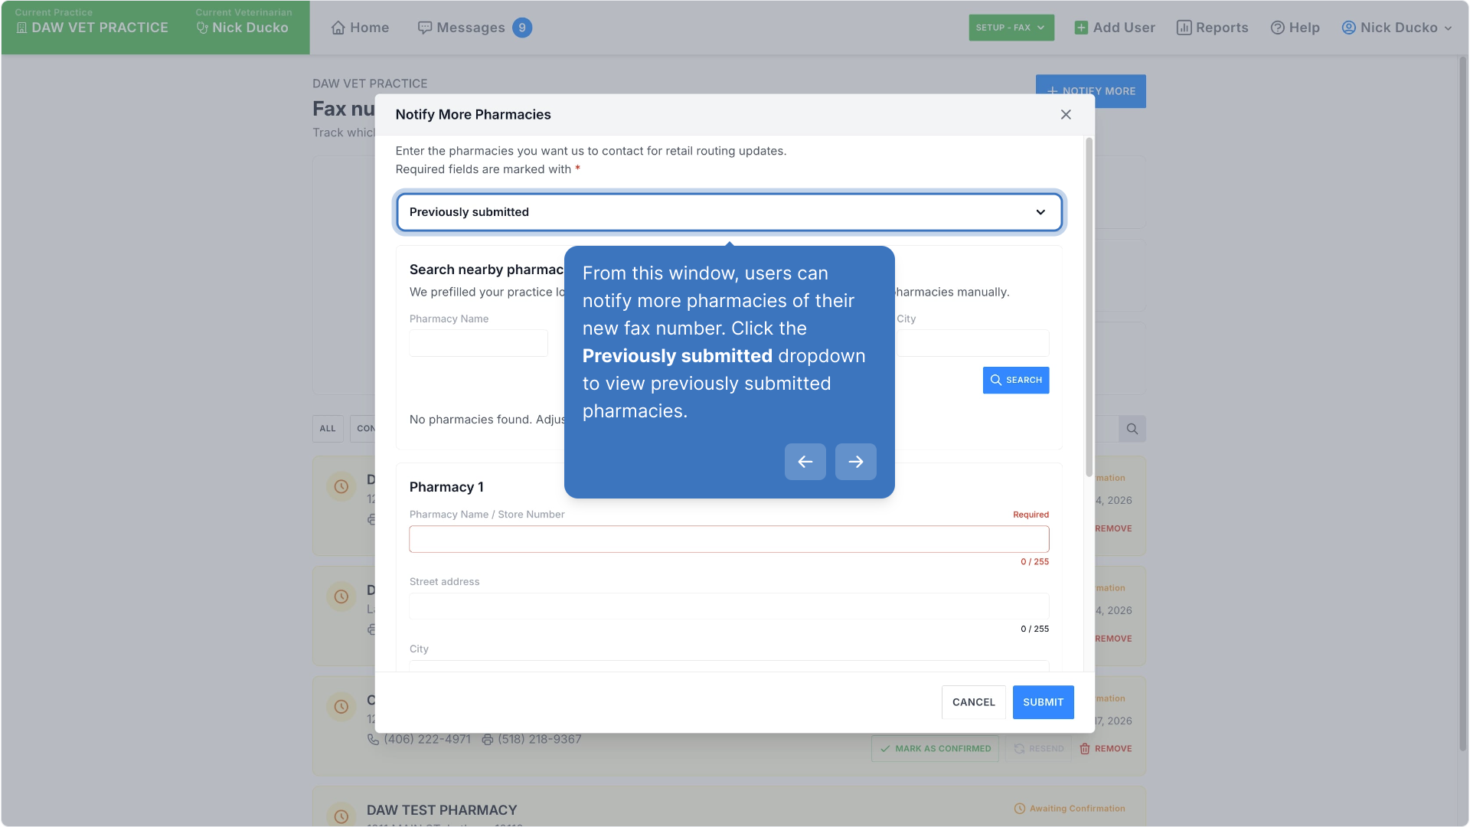The height and width of the screenshot is (827, 1470).
Task: Click the unread count badge showing 9
Action: click(x=522, y=28)
